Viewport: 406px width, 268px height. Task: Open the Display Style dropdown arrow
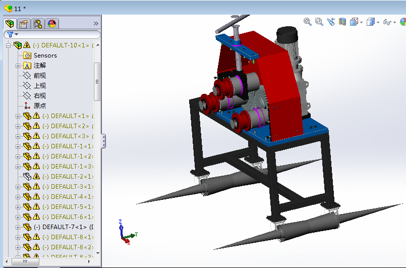tap(378, 23)
